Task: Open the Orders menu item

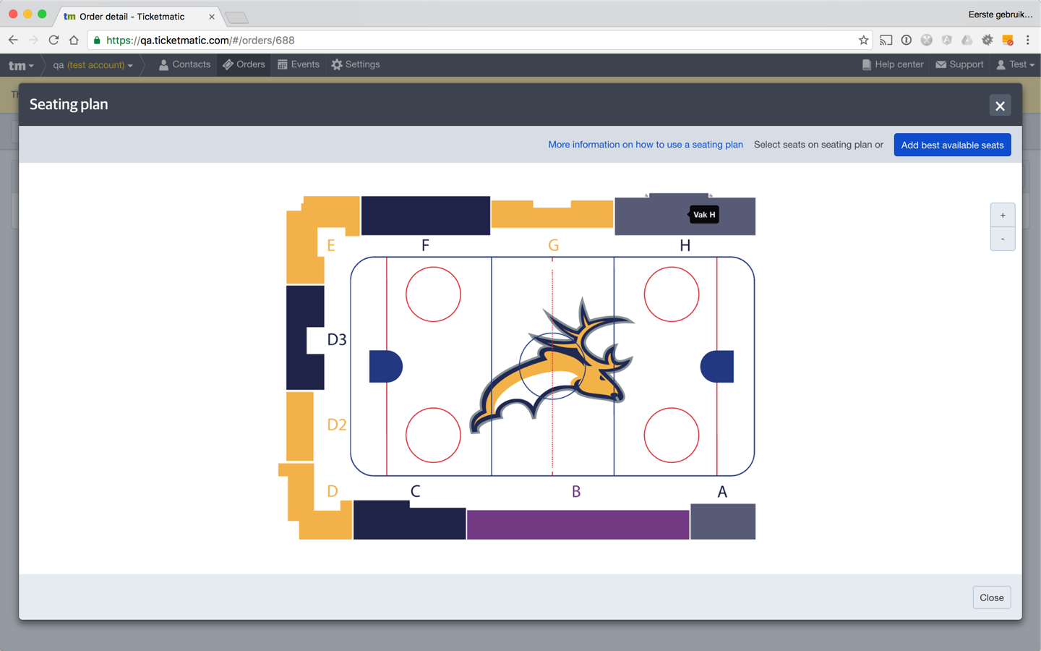Action: point(244,64)
